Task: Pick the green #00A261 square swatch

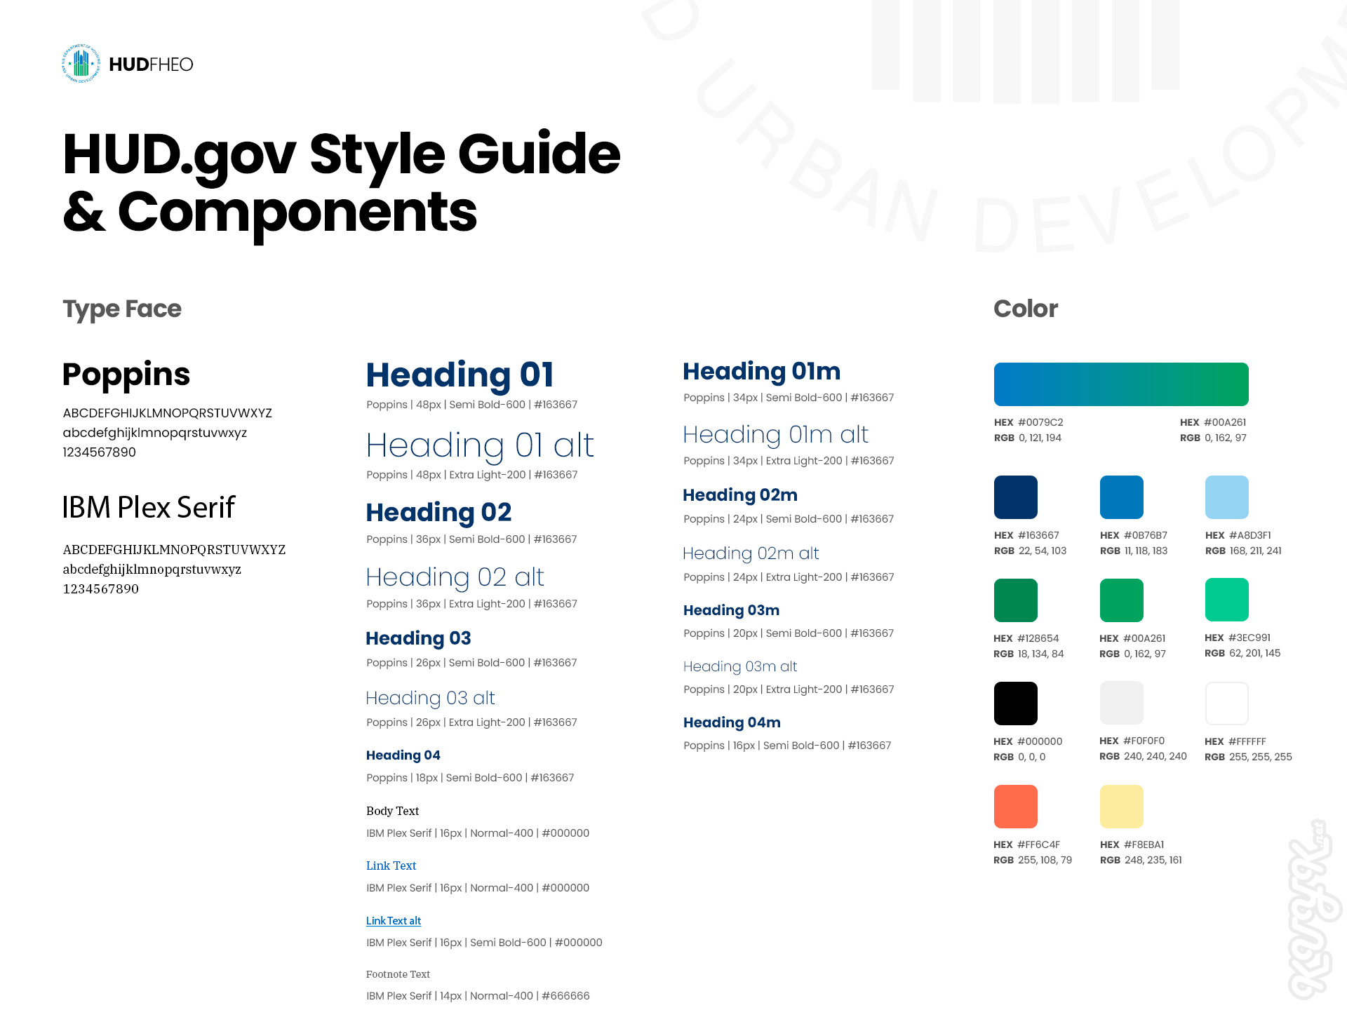Action: tap(1122, 600)
